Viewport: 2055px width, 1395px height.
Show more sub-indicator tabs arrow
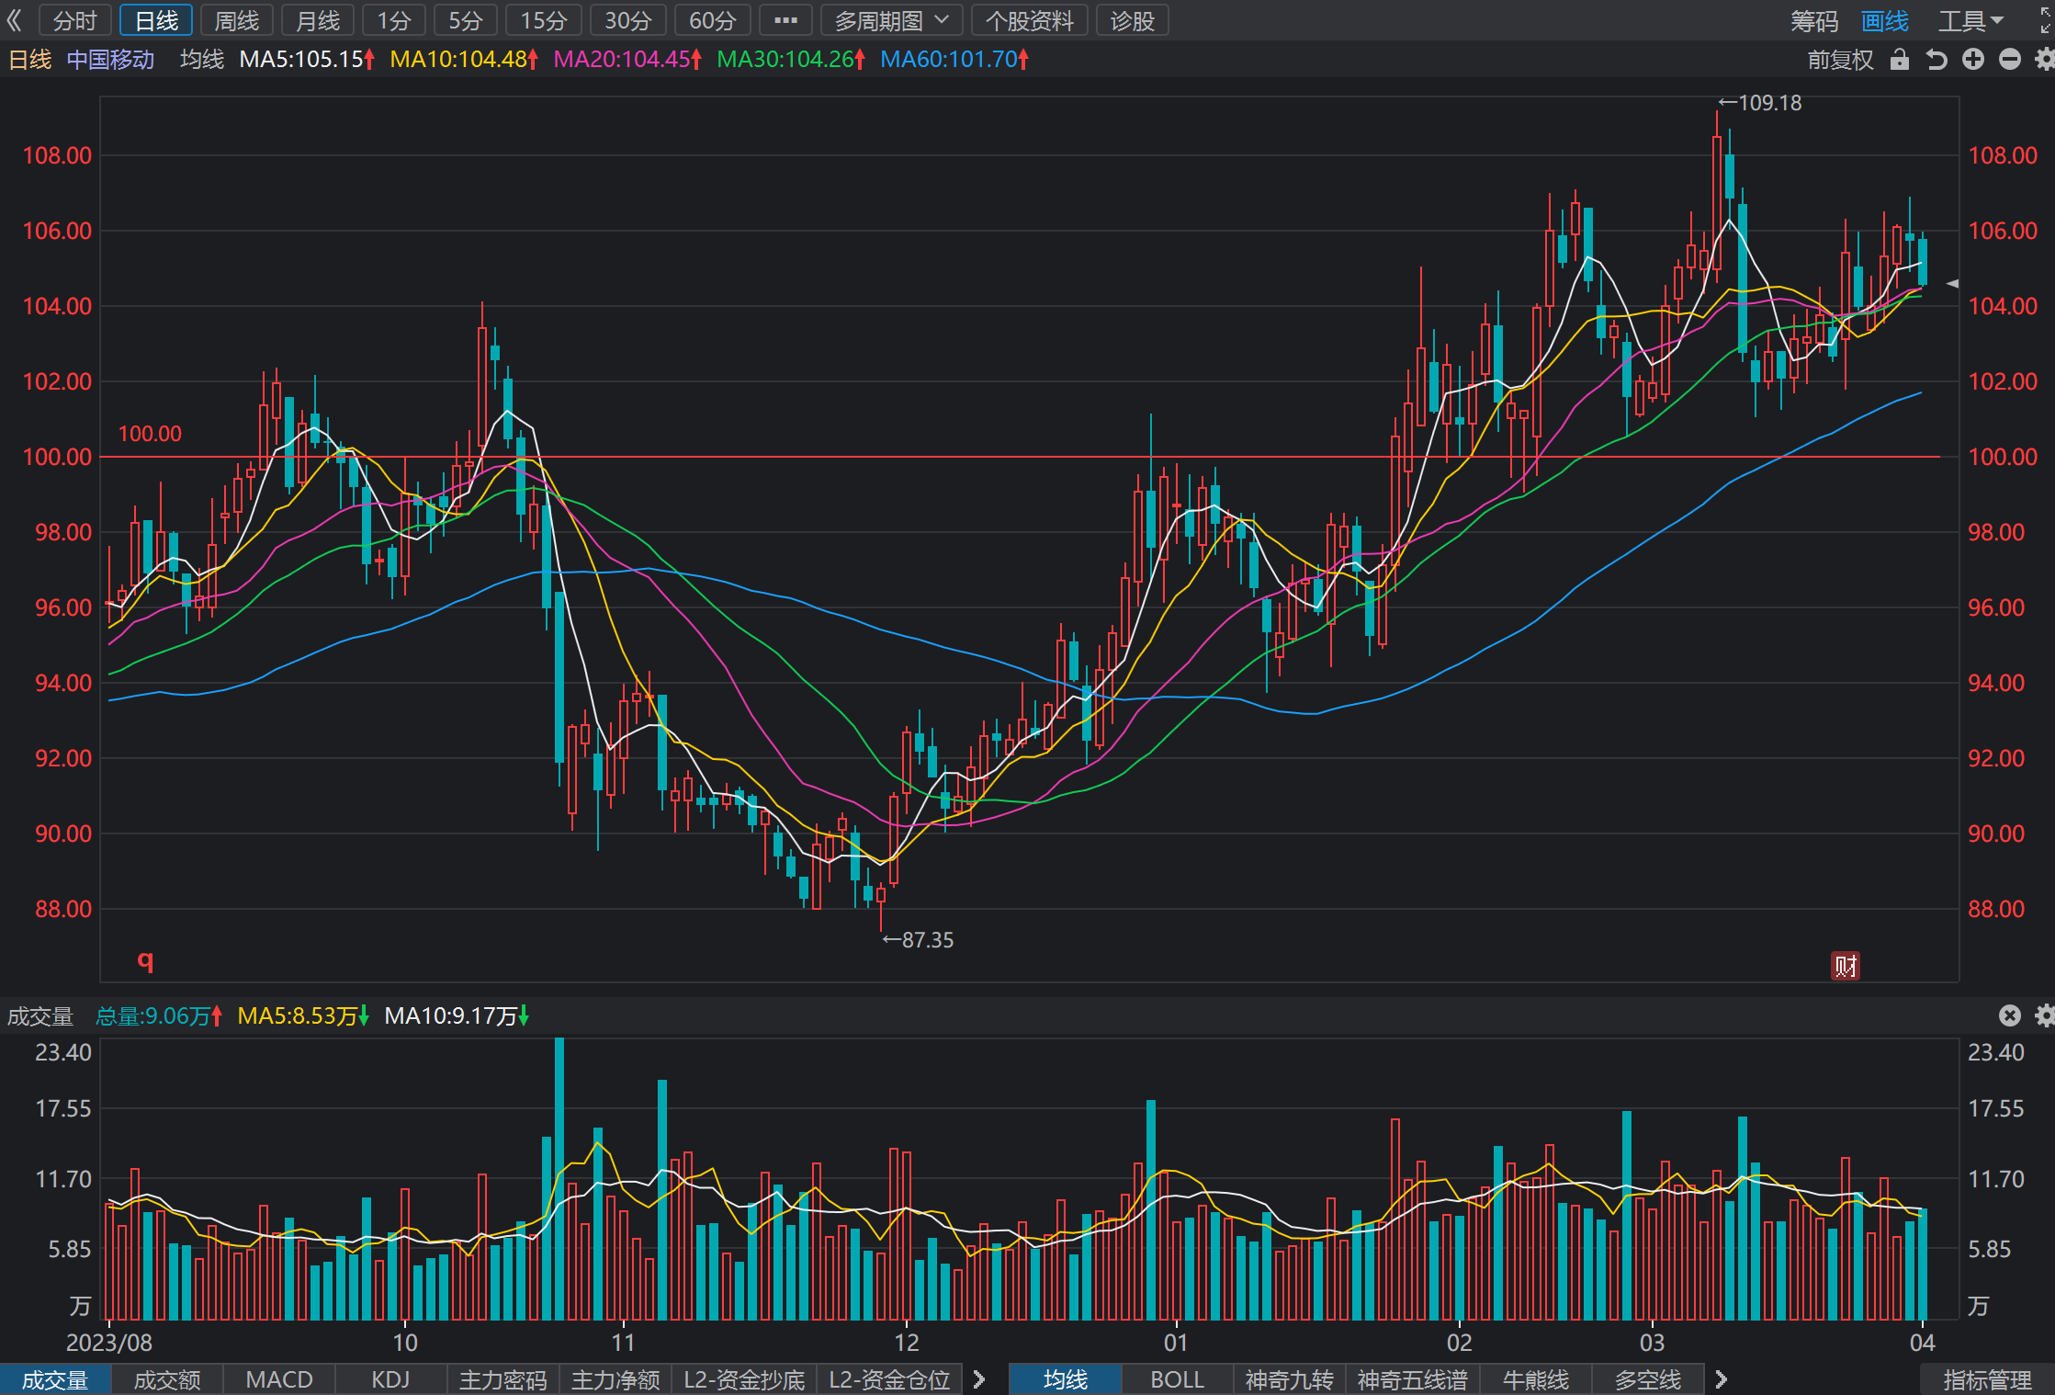[x=979, y=1379]
